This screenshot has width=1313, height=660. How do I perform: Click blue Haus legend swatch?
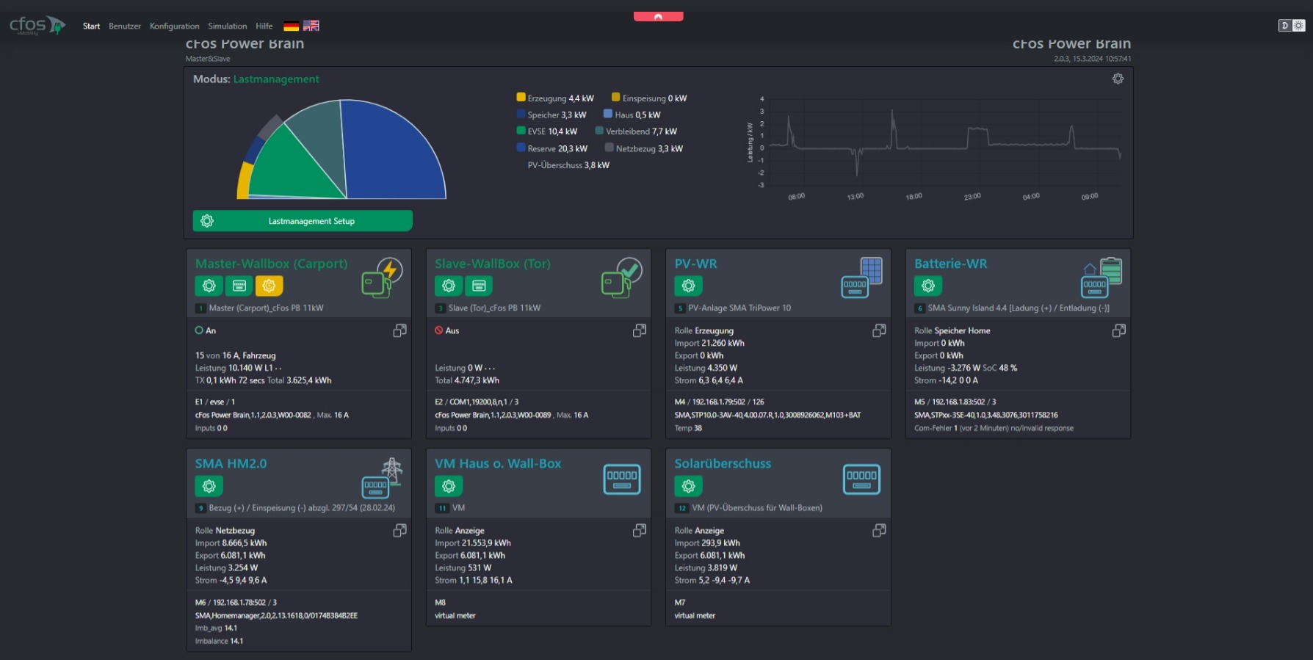tap(608, 114)
